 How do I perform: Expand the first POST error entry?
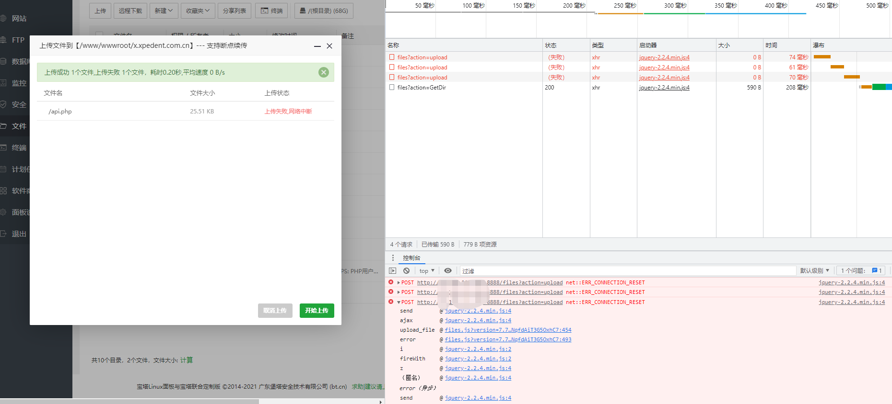click(399, 282)
